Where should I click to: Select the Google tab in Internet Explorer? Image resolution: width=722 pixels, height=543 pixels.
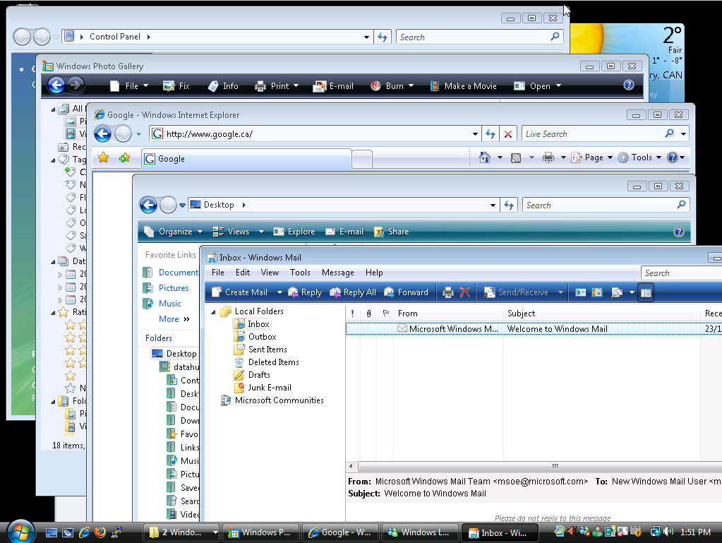coord(246,159)
